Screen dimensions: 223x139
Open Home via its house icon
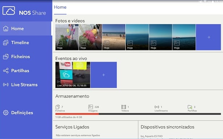6,29
